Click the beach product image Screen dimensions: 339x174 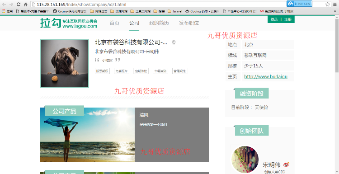[87, 135]
